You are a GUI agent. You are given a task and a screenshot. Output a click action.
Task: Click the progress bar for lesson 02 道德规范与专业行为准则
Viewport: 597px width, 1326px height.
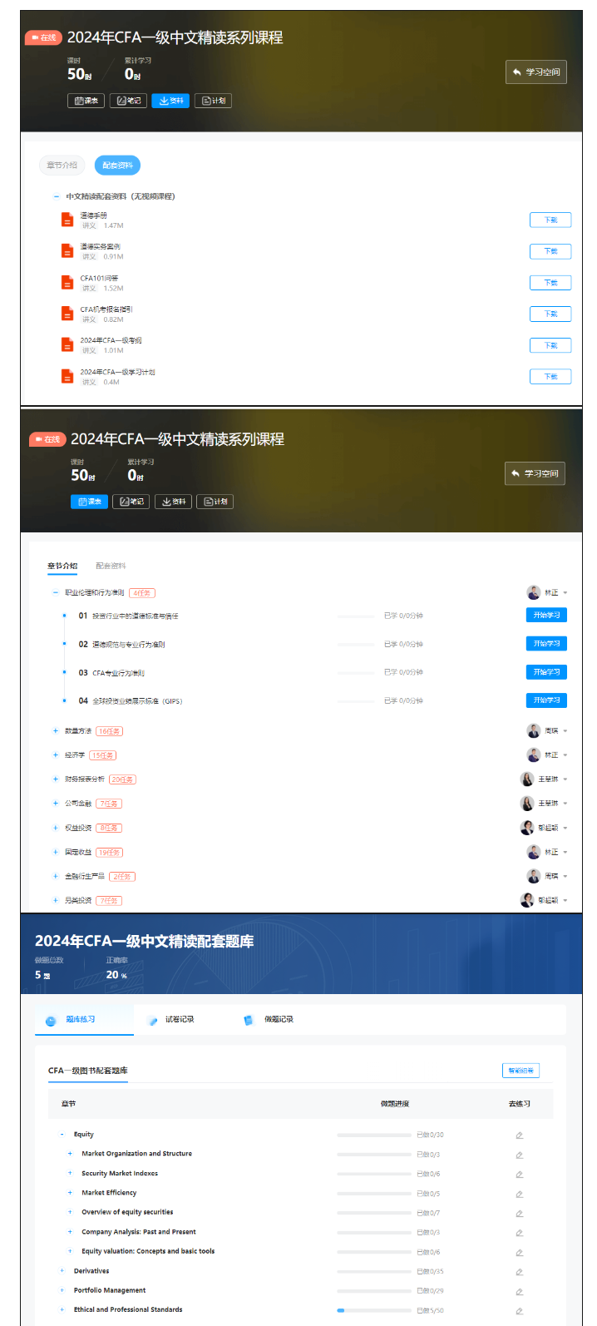pyautogui.click(x=358, y=645)
